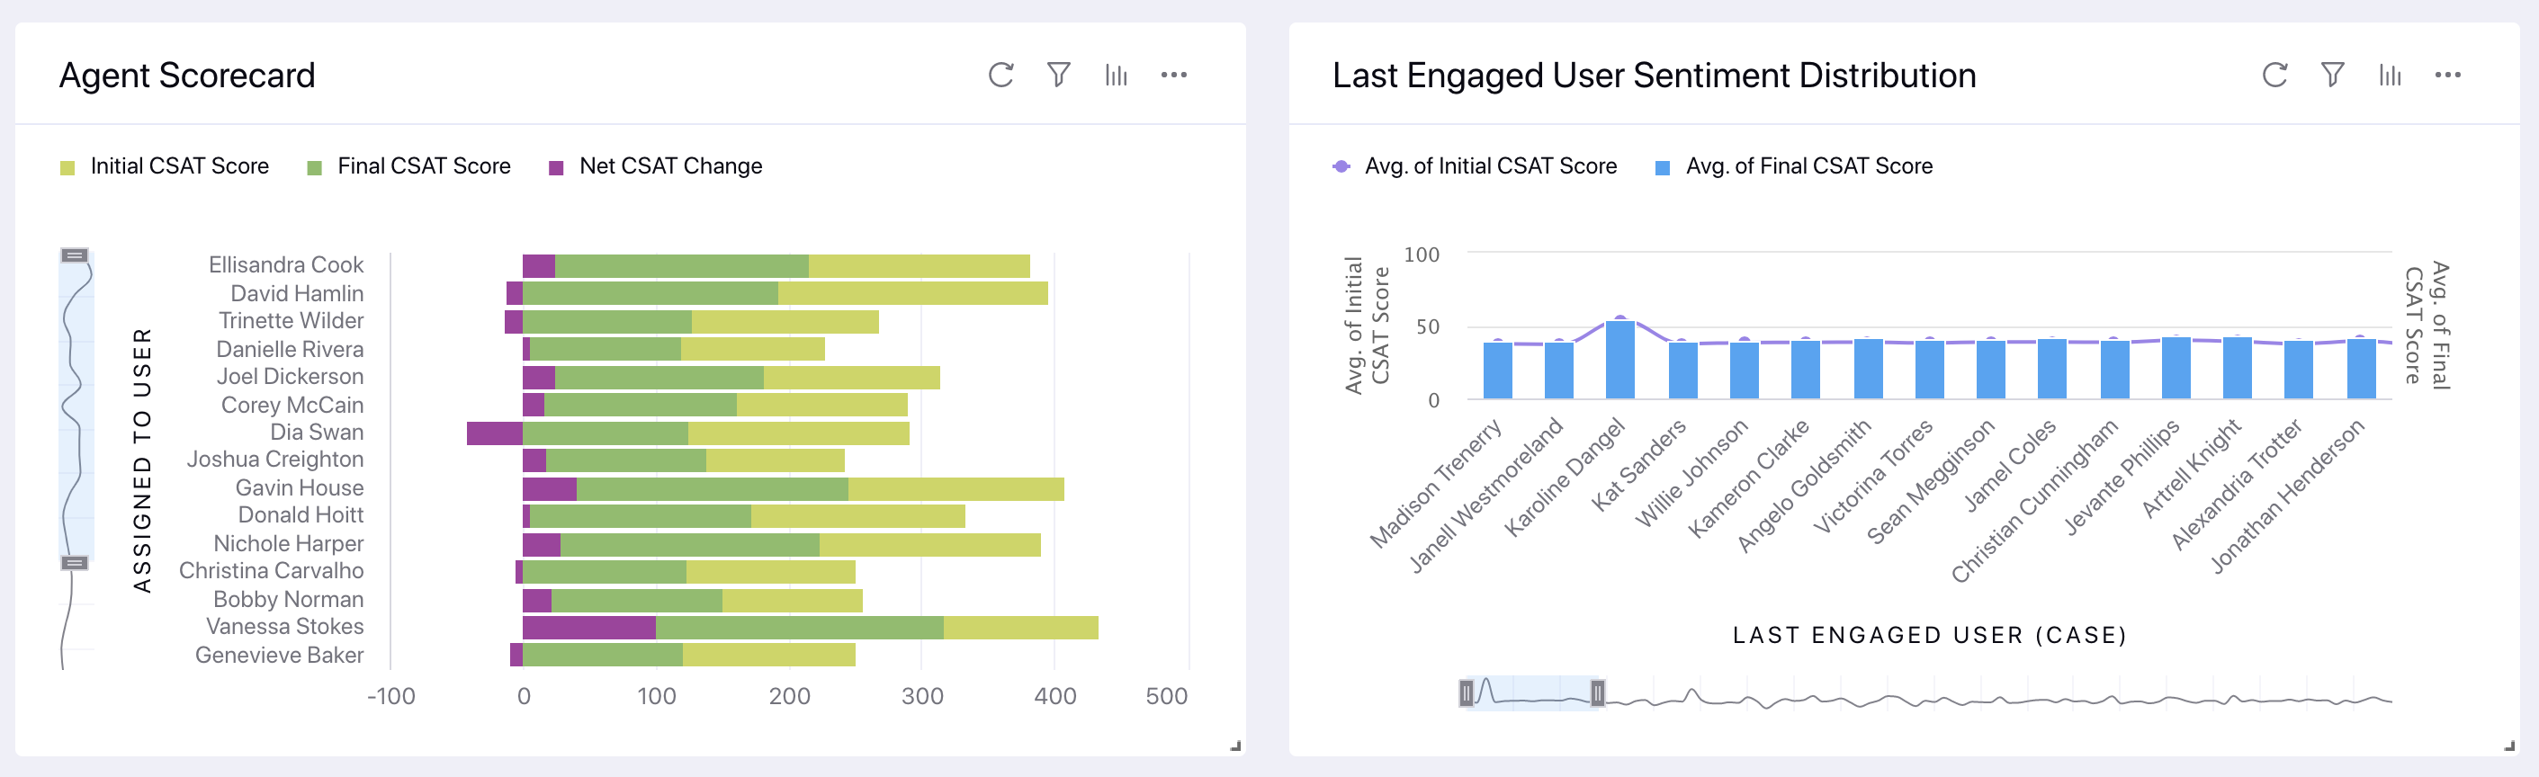This screenshot has width=2539, height=777.
Task: Open more options for Agent Scorecard
Action: (1173, 75)
